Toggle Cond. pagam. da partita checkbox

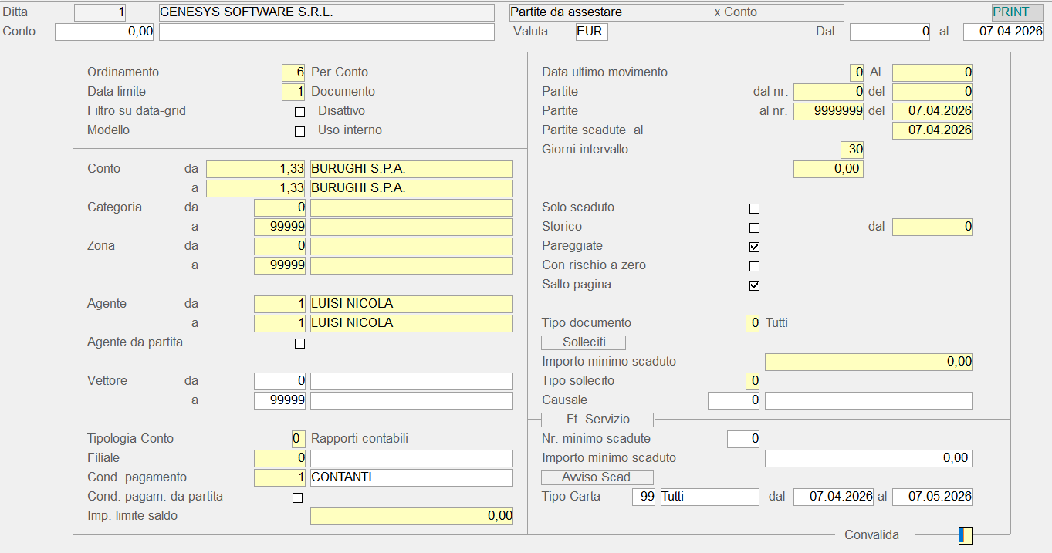(297, 497)
